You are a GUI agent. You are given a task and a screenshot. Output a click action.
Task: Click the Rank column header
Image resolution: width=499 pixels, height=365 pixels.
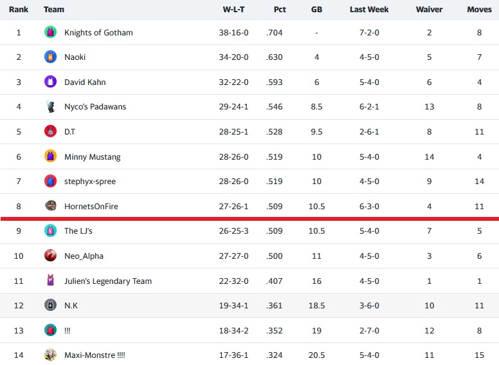click(18, 10)
